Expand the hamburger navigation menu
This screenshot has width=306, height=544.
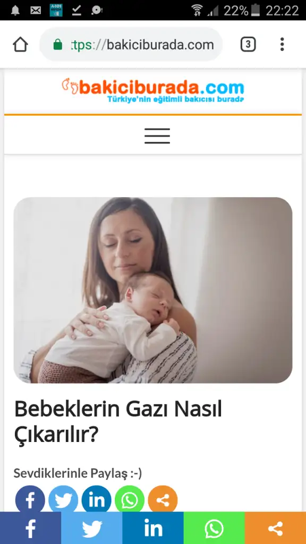click(x=157, y=135)
